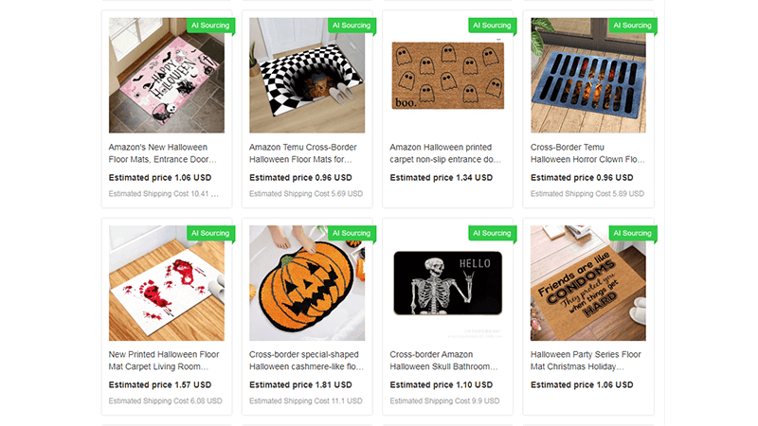Click AI Sourcing badge on blue sewer grate mat
758x426 pixels.
click(x=633, y=26)
